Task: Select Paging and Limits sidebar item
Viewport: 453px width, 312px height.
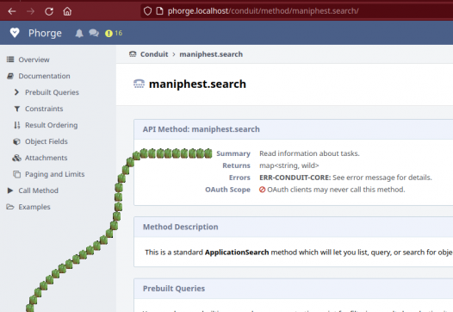Action: [x=55, y=174]
